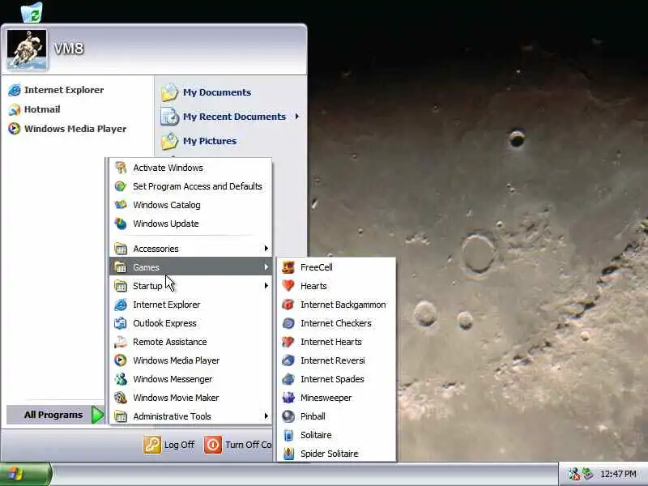This screenshot has height=486, width=648.
Task: Open Windows Media Player in All Programs list
Action: click(190, 360)
